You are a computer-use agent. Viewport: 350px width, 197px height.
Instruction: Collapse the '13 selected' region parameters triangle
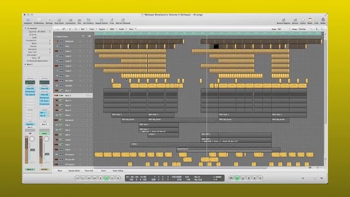pos(26,28)
